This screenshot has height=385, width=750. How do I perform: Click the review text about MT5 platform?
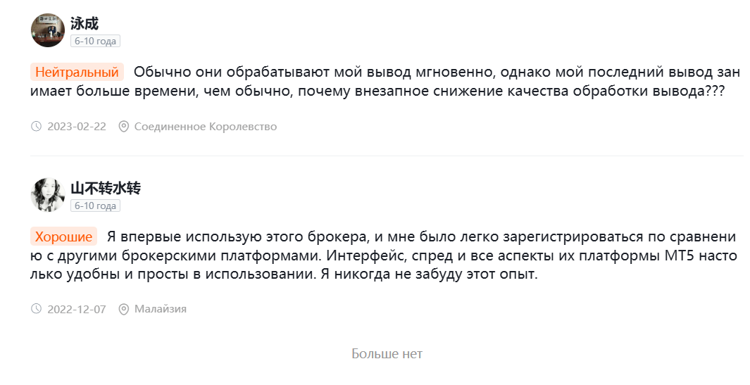(x=384, y=255)
